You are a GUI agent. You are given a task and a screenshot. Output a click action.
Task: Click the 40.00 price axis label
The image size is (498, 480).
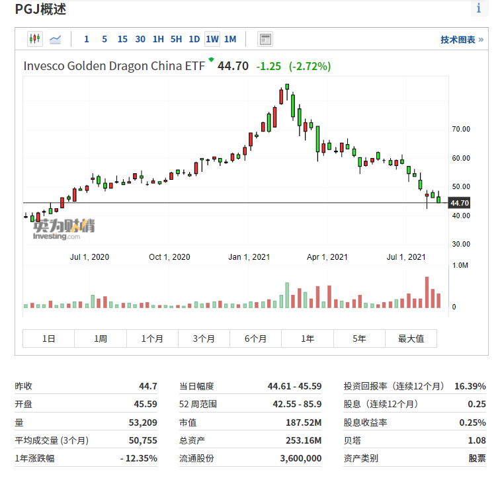(x=461, y=216)
